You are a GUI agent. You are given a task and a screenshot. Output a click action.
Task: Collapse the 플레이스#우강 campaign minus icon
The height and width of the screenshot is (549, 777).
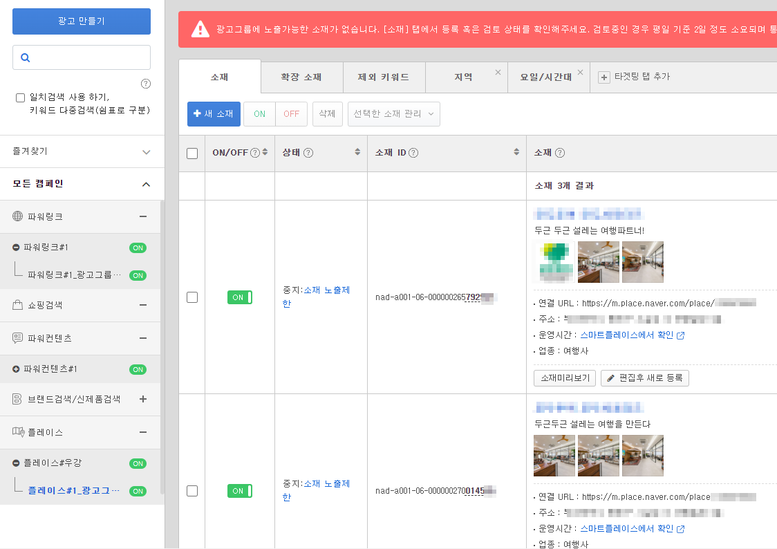coord(16,463)
